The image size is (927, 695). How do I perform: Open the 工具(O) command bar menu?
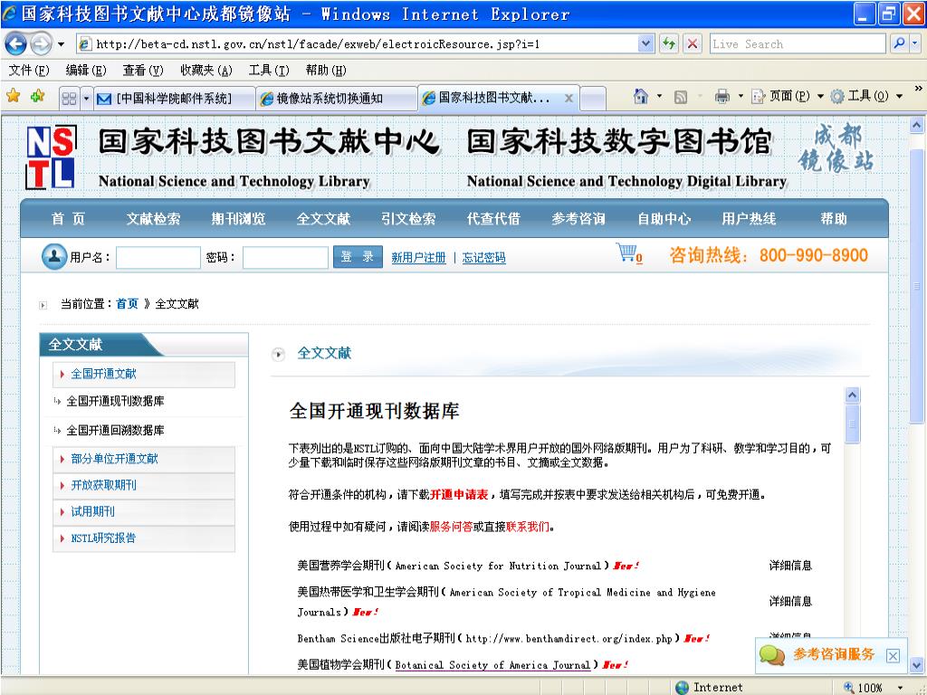[866, 96]
